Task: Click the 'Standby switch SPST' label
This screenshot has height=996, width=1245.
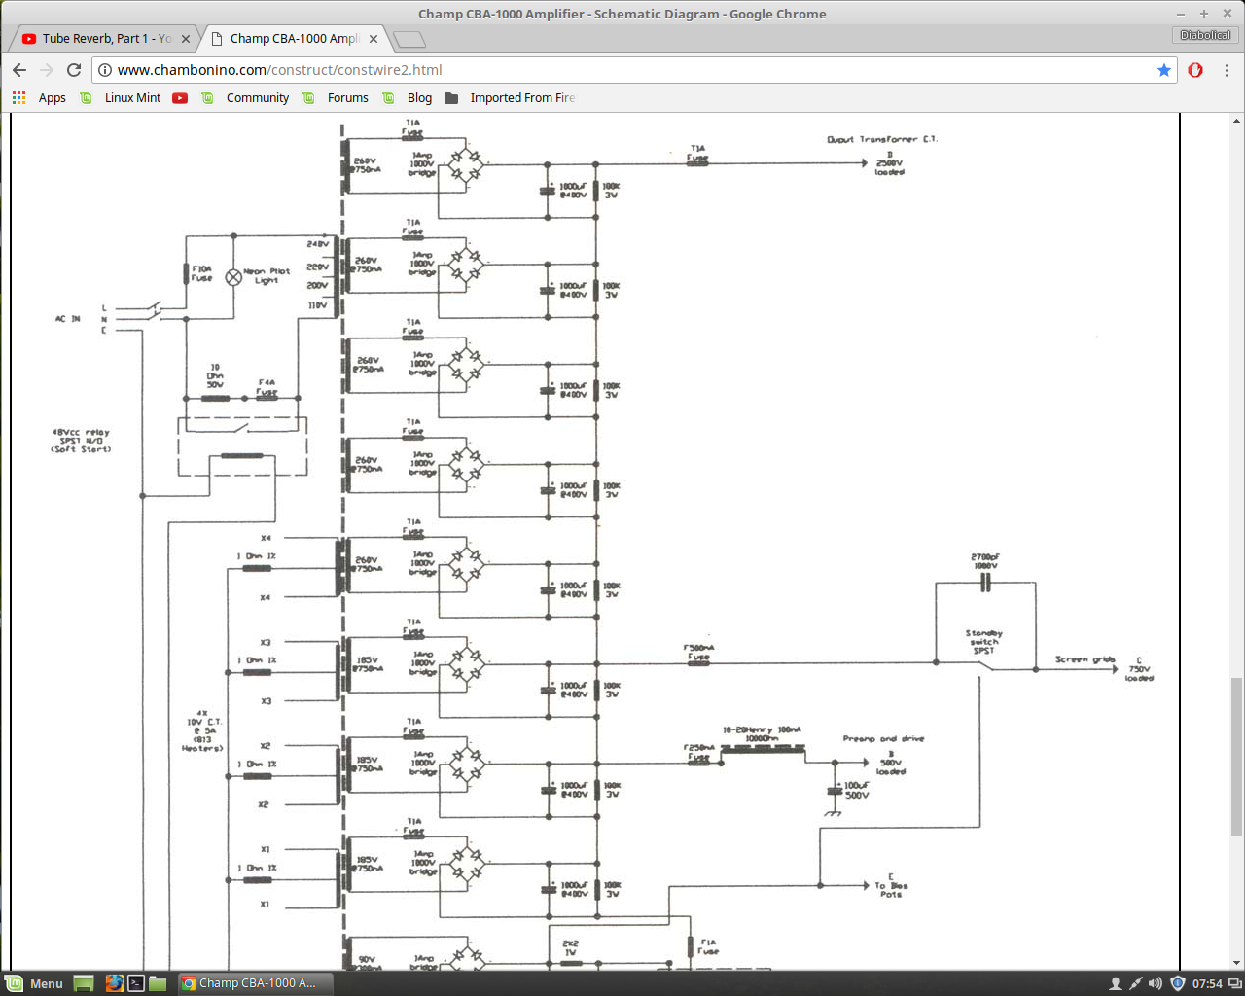Action: coord(984,642)
